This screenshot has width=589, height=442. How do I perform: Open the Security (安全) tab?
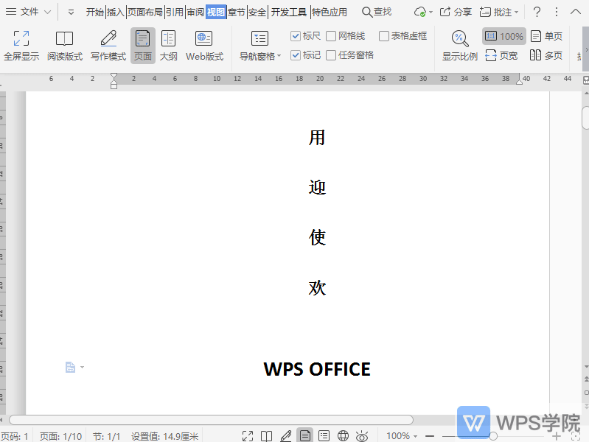(257, 12)
